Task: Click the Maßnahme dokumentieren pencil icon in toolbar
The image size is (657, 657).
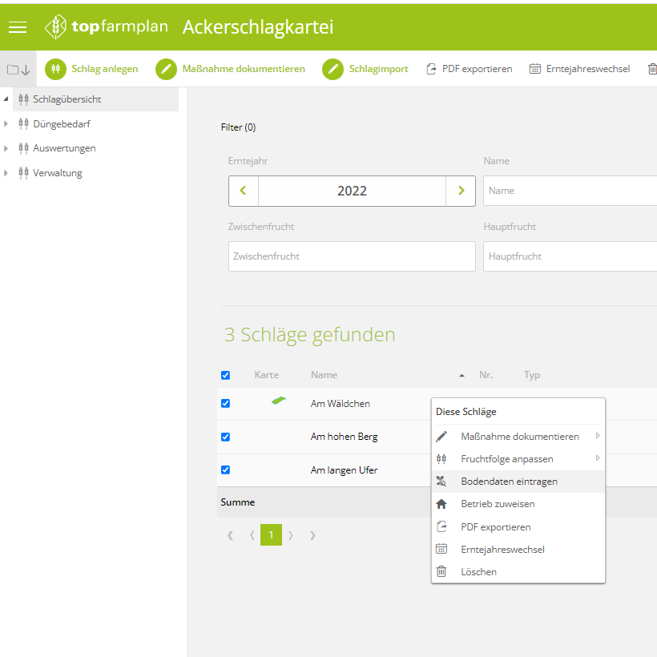Action: [167, 69]
